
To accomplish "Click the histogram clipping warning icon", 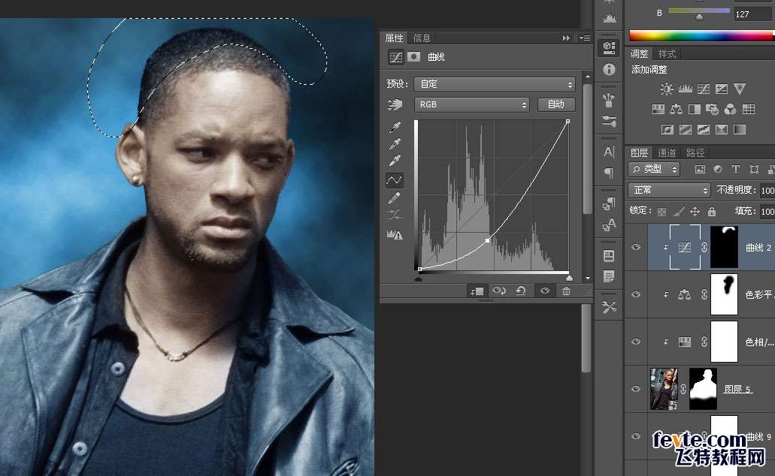I will [x=395, y=234].
